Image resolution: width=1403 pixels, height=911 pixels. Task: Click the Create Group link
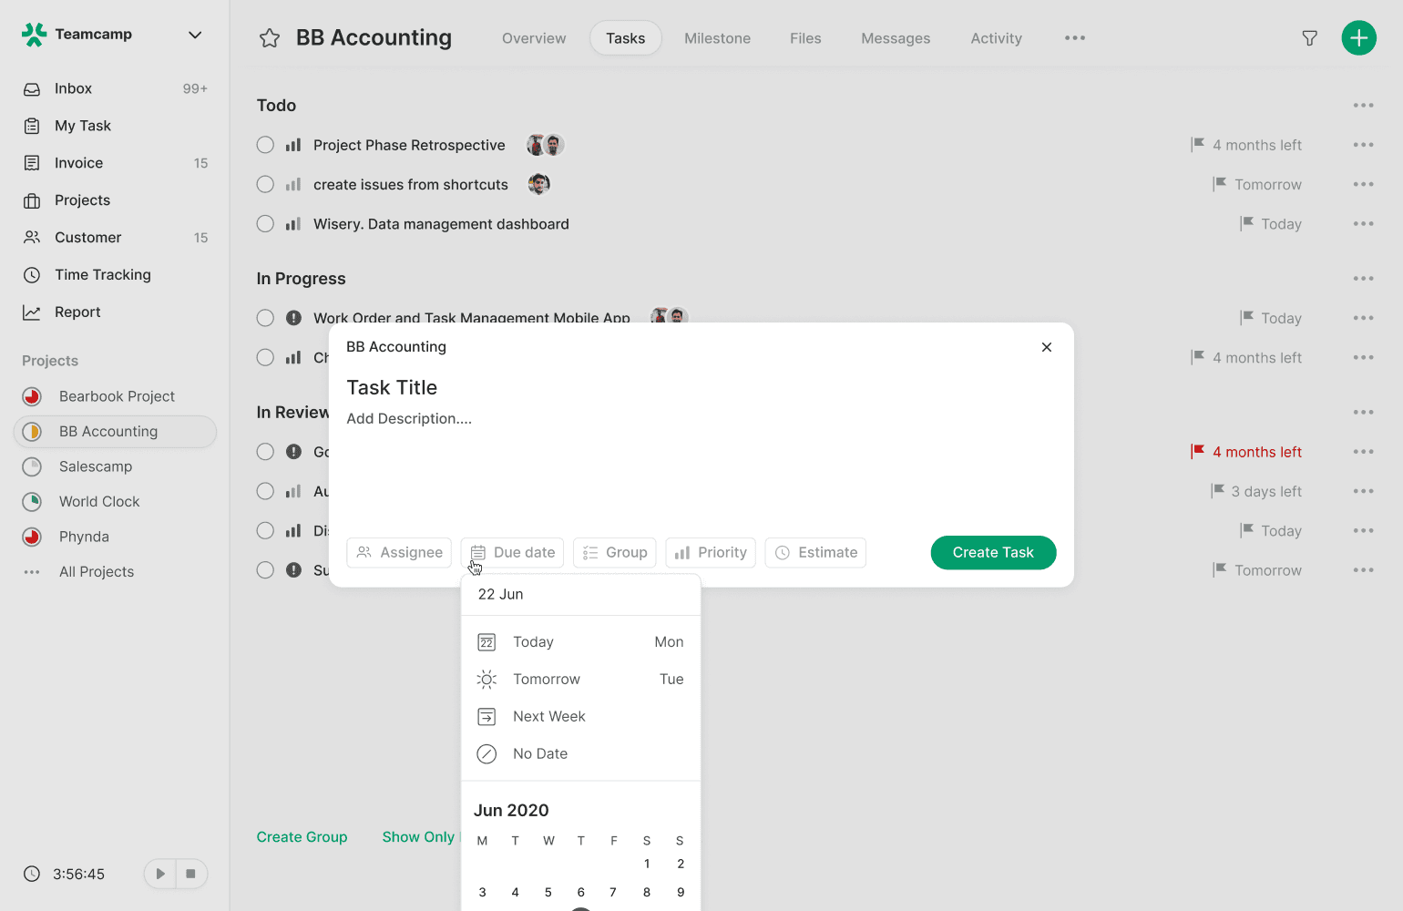pos(302,836)
